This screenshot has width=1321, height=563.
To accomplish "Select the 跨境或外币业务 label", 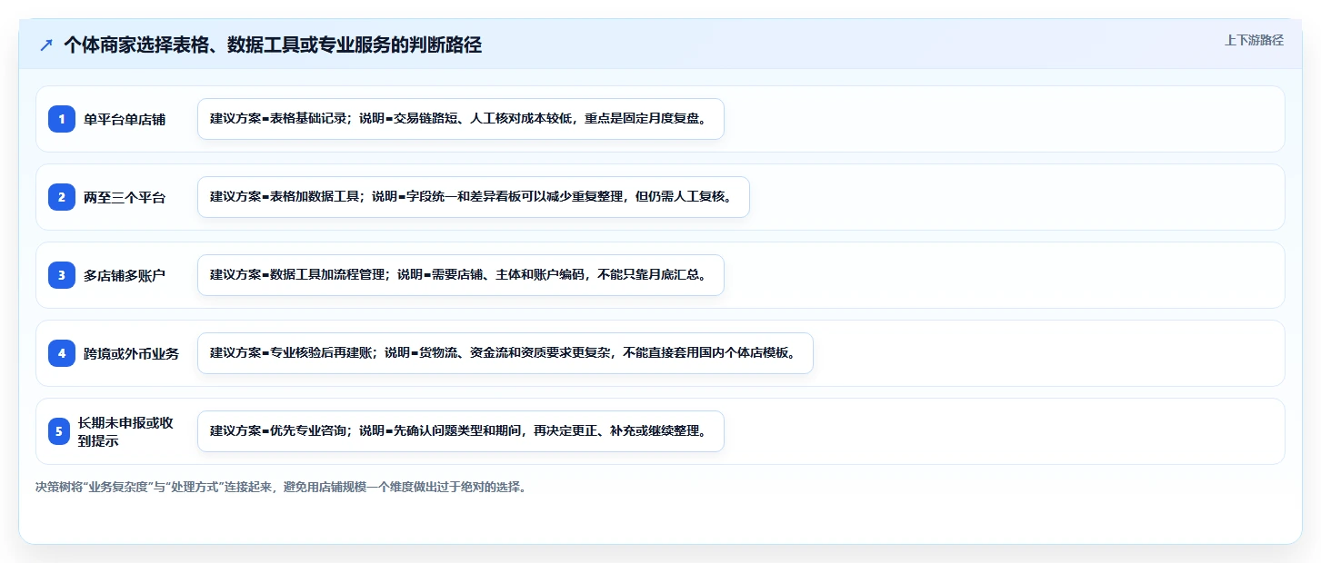I will pyautogui.click(x=131, y=353).
